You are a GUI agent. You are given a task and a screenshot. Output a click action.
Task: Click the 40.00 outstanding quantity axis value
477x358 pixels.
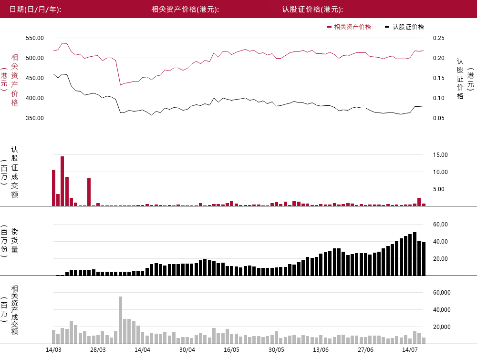pos(440,242)
